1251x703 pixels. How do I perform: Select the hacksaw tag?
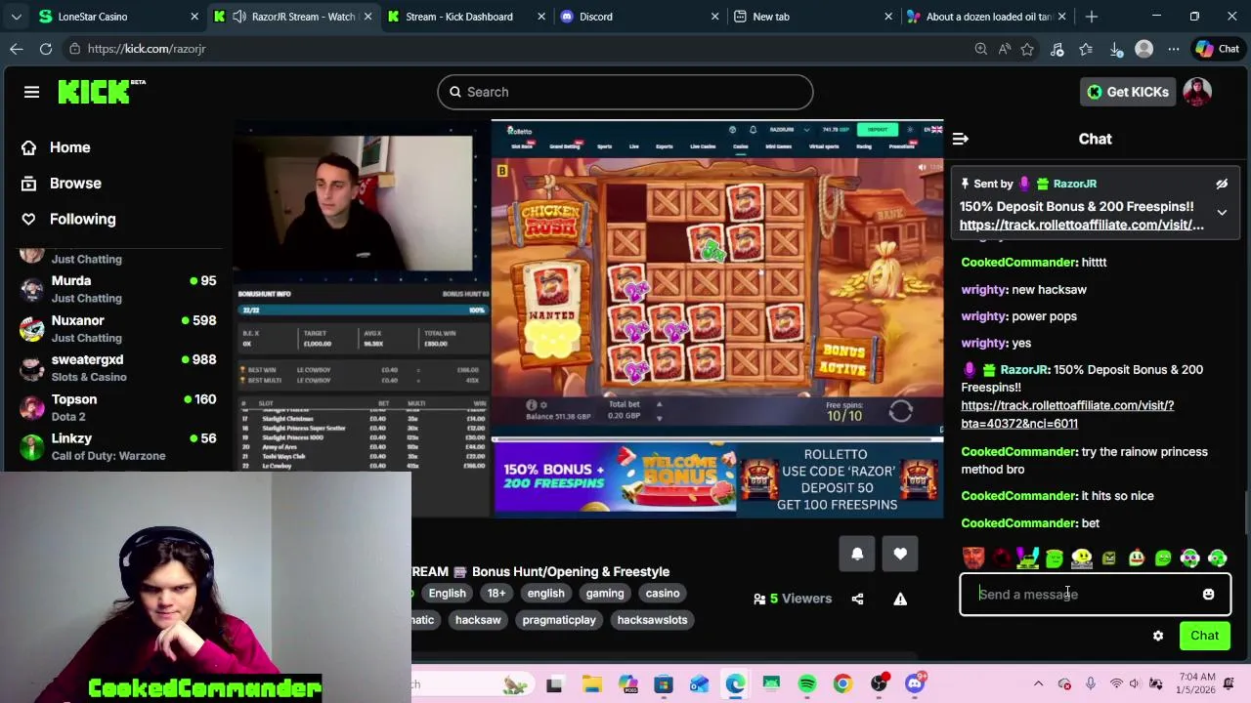478,620
